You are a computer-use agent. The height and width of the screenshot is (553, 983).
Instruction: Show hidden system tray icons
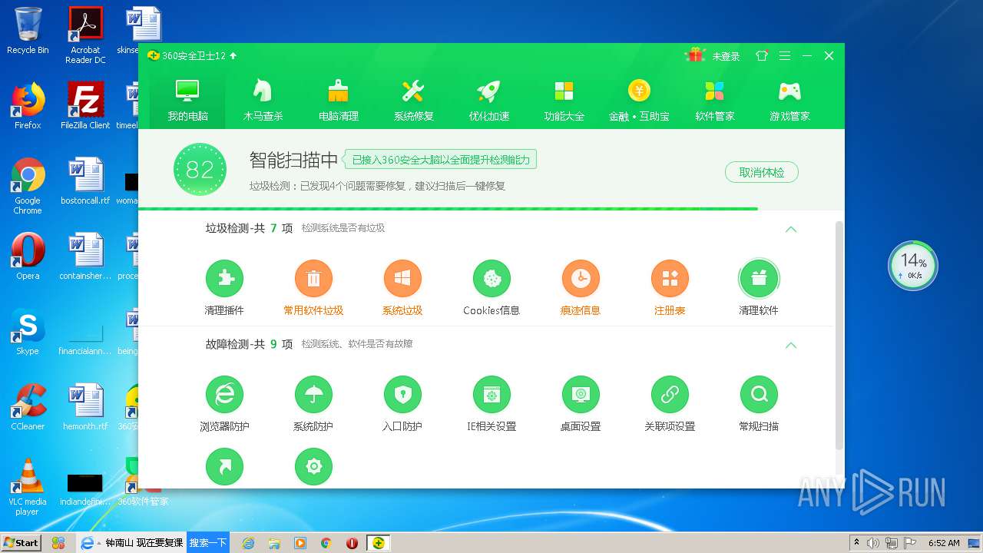tap(856, 542)
